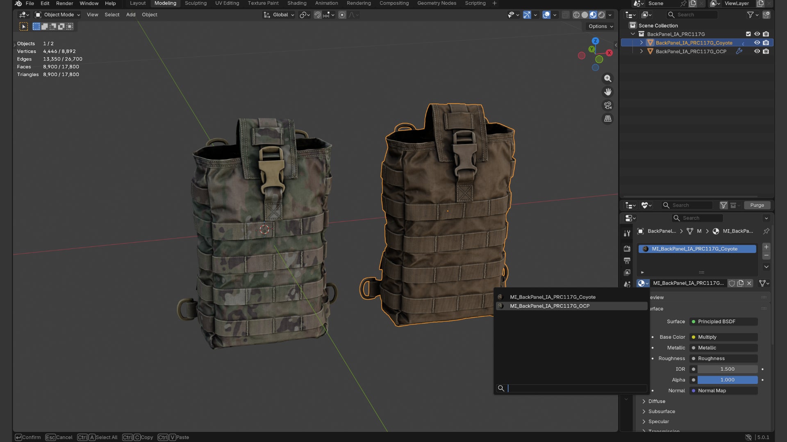
Task: Open the Shading workspace tab
Action: pos(297,3)
